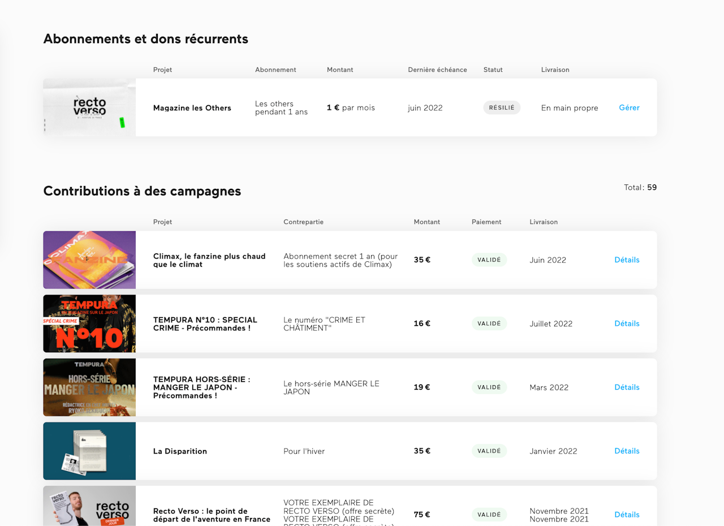The width and height of the screenshot is (724, 526).
Task: Open Détails for Recto Verso contribution
Action: click(627, 515)
